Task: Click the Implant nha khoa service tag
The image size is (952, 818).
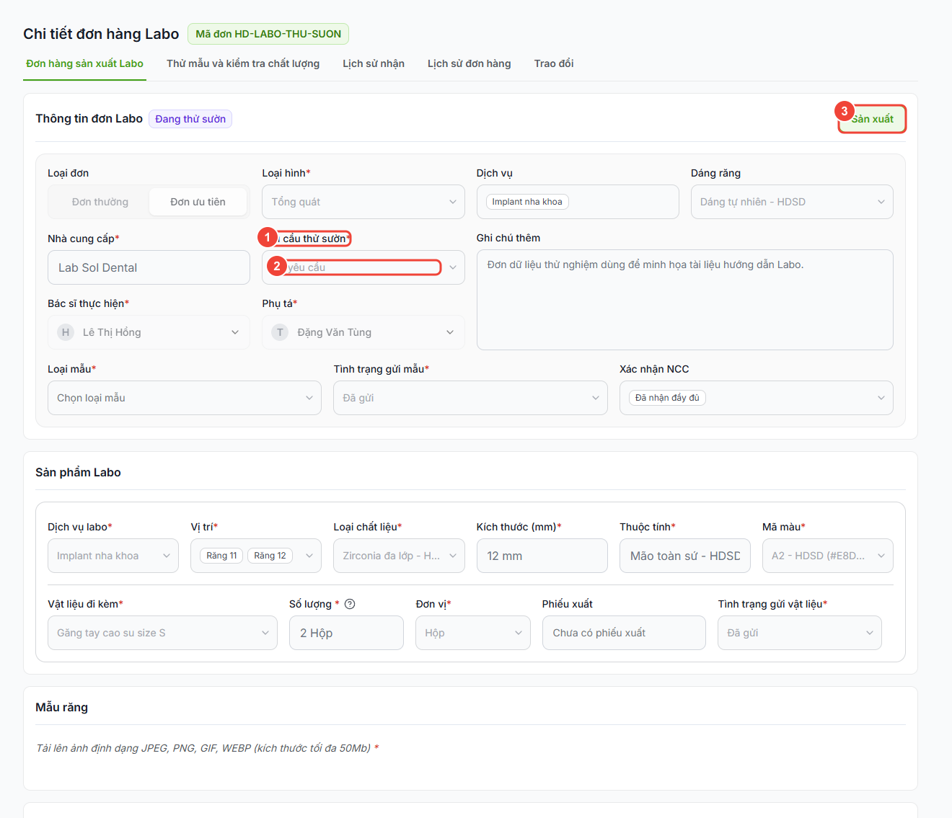Action: pos(527,202)
